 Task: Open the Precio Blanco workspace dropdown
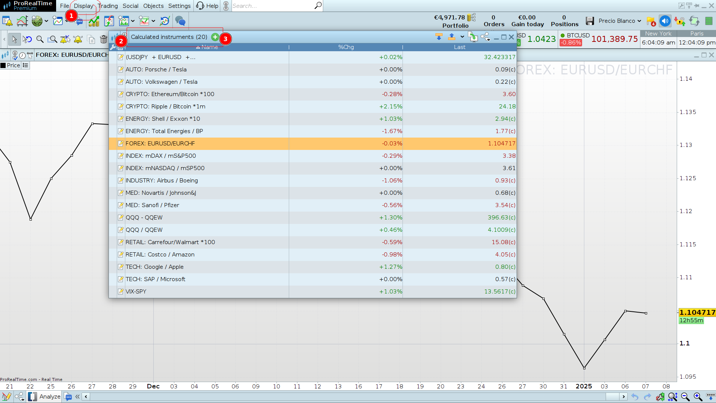coord(620,21)
